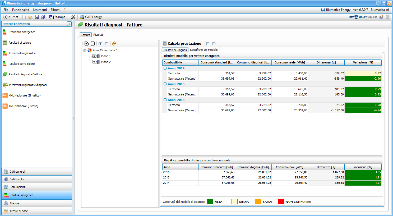
Task: Uncheck the Piano 1 checkbox
Action: click(94, 56)
